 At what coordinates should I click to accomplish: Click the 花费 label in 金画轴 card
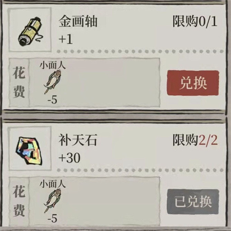pos(19,82)
